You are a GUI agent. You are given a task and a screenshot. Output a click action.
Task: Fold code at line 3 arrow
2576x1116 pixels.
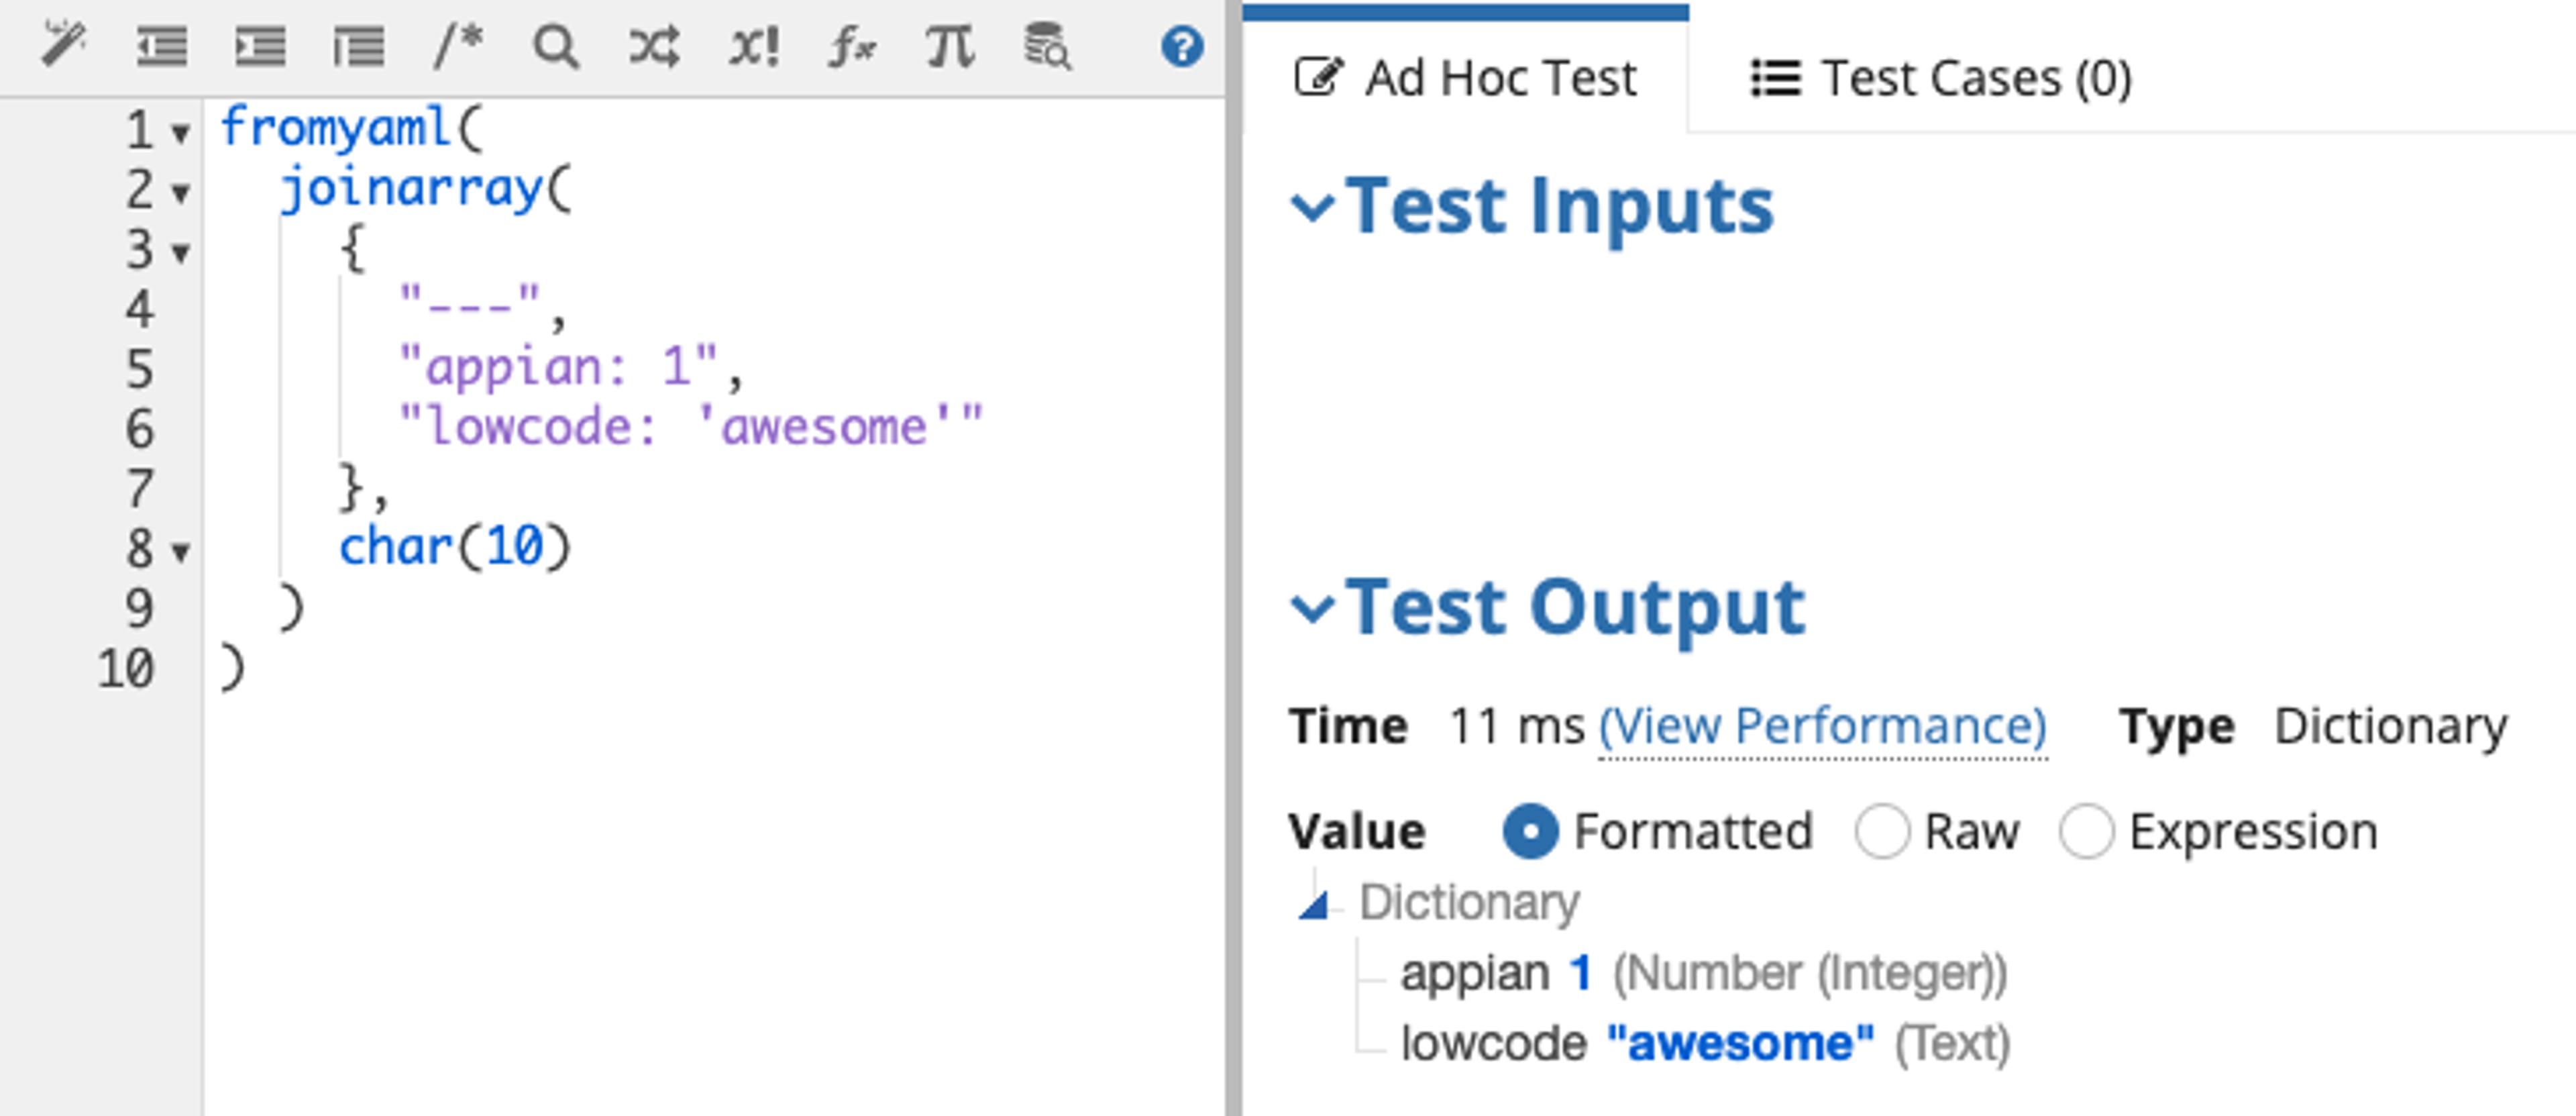point(180,252)
